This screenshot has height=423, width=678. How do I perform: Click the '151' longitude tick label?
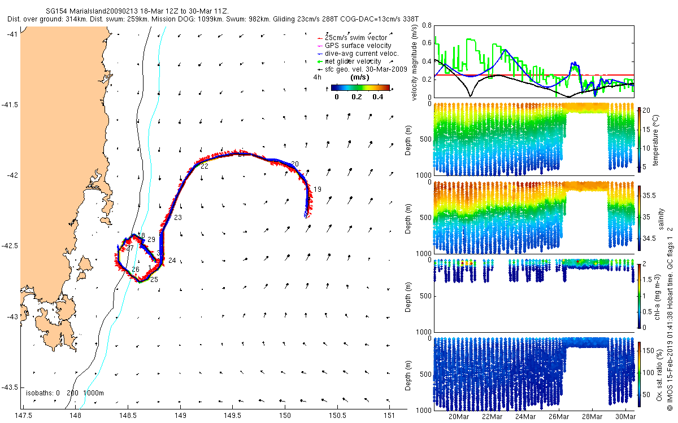pos(390,416)
